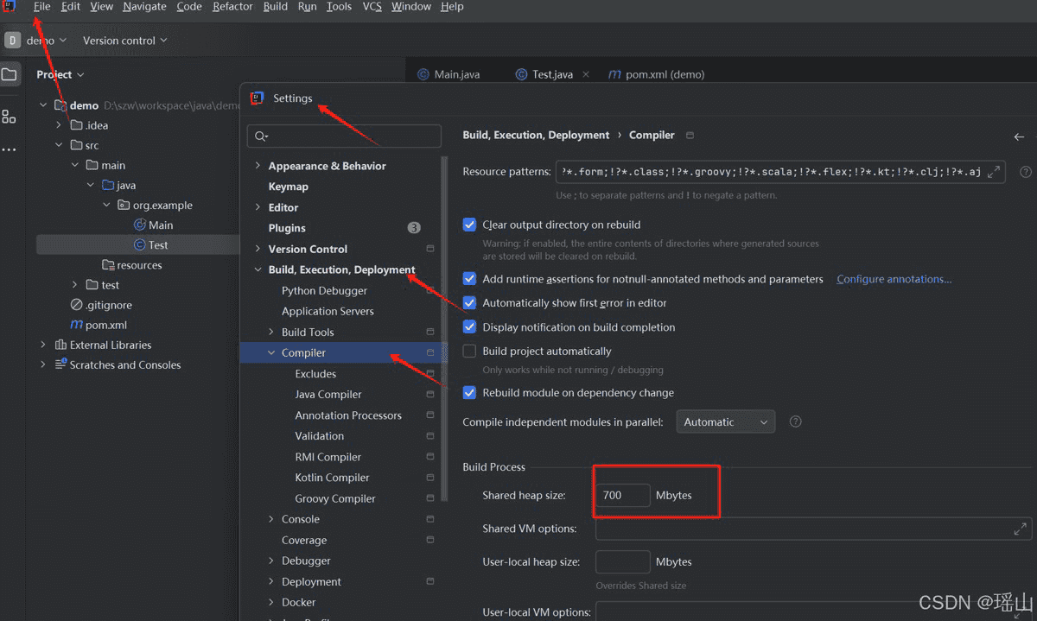Expand the Build Tools settings node
Viewport: 1037px width, 621px height.
coord(271,333)
